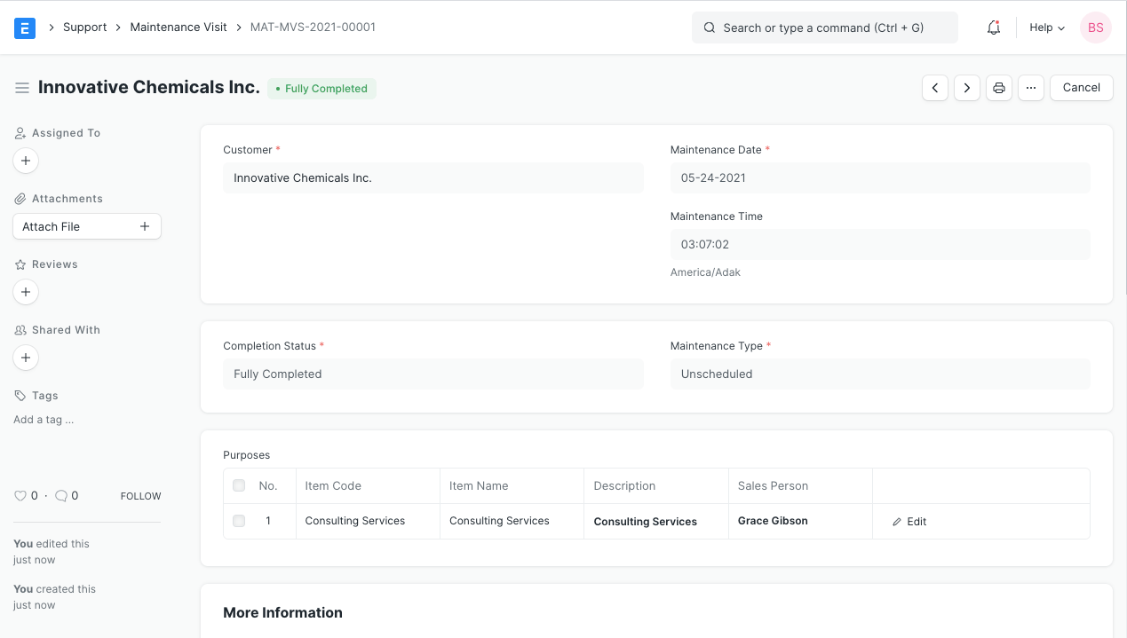Open the three-dots more options menu
This screenshot has width=1127, height=638.
click(x=1030, y=88)
